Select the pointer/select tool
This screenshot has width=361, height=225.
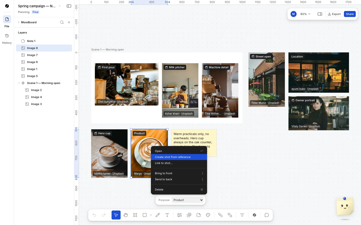(116, 215)
